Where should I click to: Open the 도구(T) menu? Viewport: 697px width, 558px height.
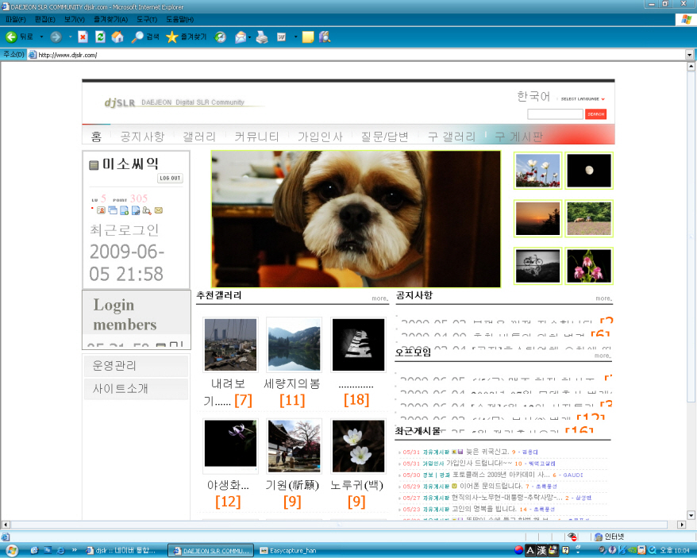click(147, 18)
